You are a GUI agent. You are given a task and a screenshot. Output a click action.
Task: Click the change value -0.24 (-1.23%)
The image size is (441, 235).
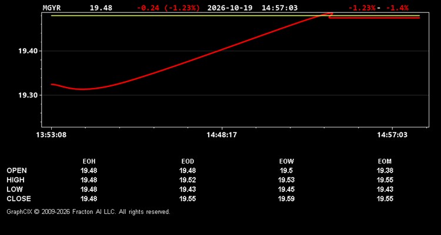coord(169,8)
